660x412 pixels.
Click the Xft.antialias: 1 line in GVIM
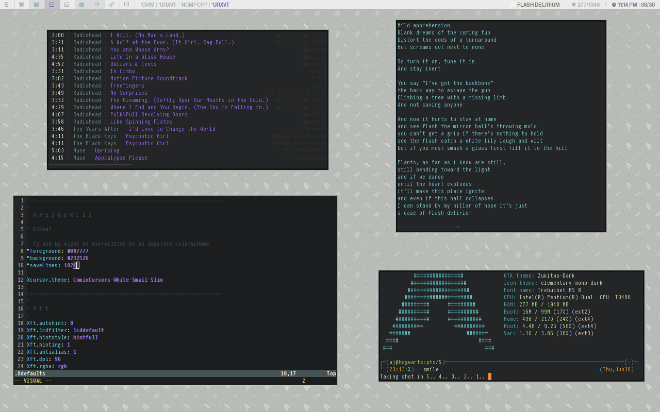[x=52, y=352]
